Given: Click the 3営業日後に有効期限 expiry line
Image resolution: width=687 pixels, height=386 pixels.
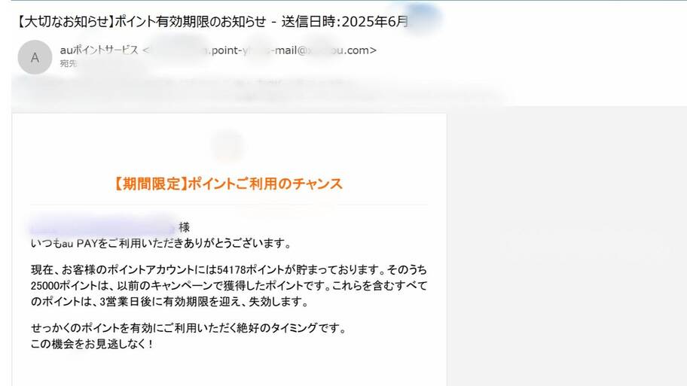Looking at the screenshot, I should (x=169, y=302).
